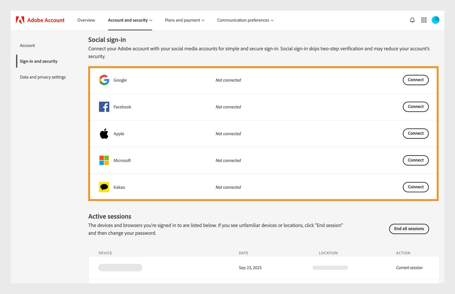Open Data and privacy settings
Screen dimensions: 455x294
[43, 77]
